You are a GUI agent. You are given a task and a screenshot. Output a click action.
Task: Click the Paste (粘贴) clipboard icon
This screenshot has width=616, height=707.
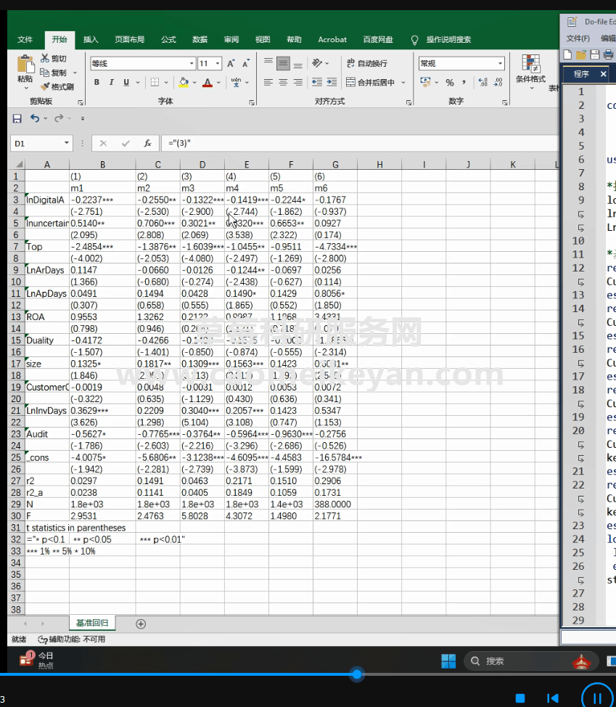click(25, 64)
